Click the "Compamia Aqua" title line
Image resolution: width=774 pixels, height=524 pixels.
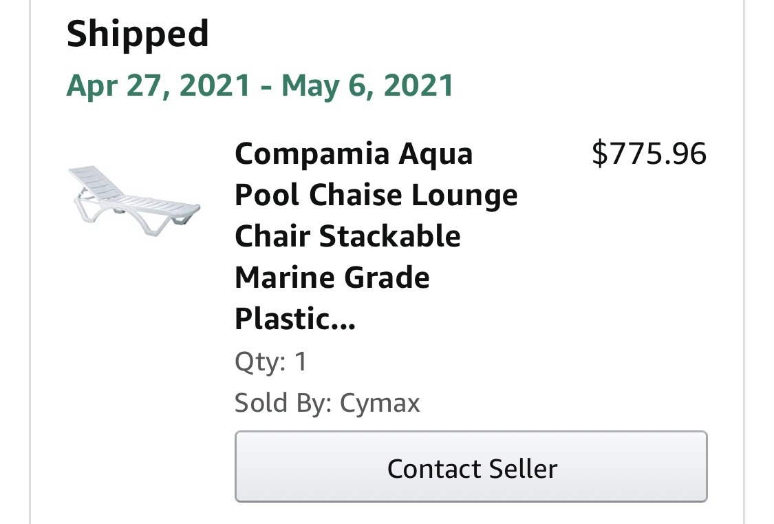pyautogui.click(x=354, y=154)
